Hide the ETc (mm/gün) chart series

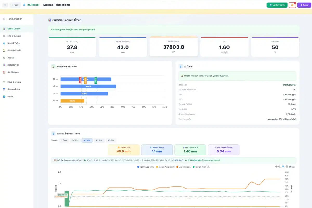click(184, 167)
